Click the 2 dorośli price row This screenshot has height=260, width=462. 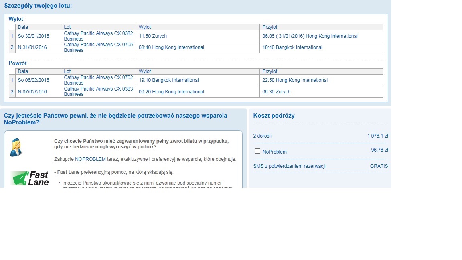pyautogui.click(x=320, y=136)
